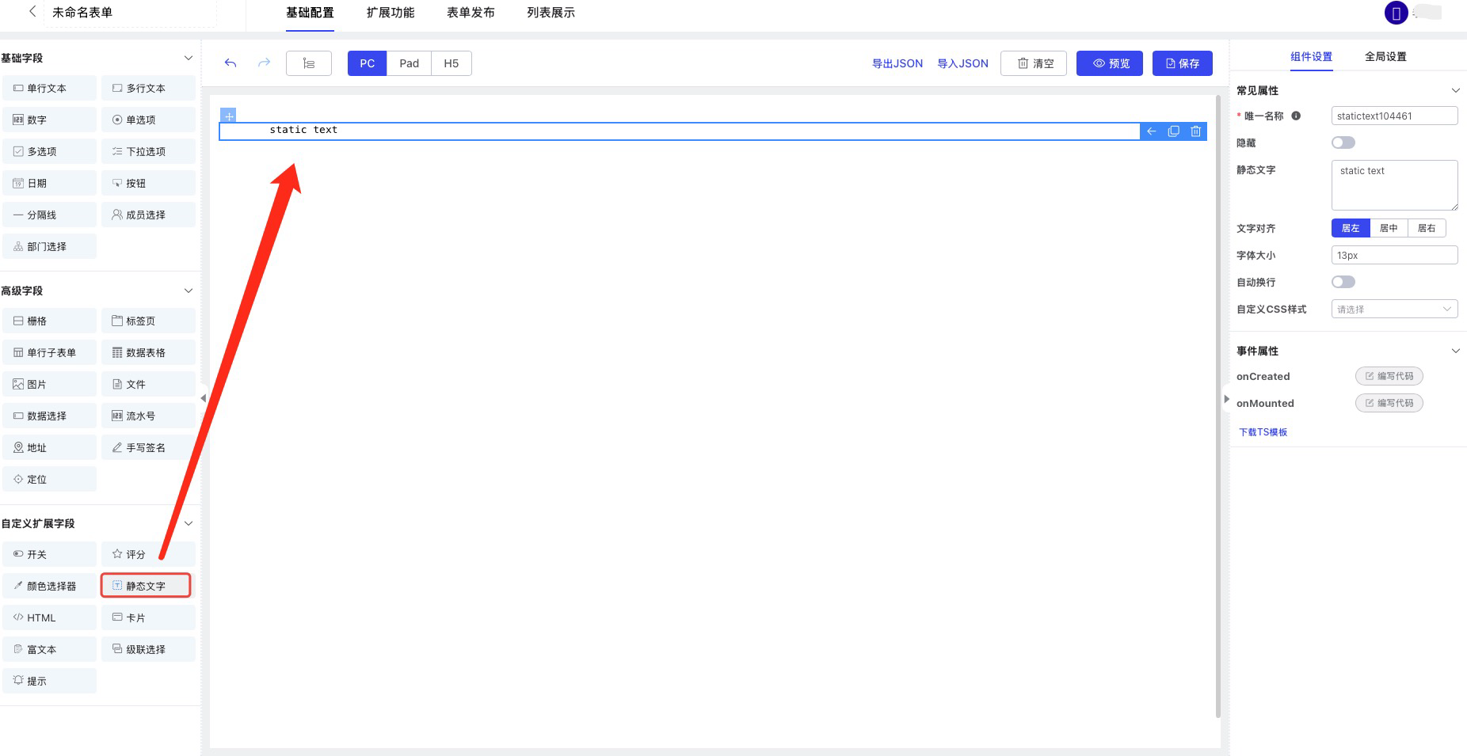
Task: Select 居中 text alignment
Action: 1388,228
